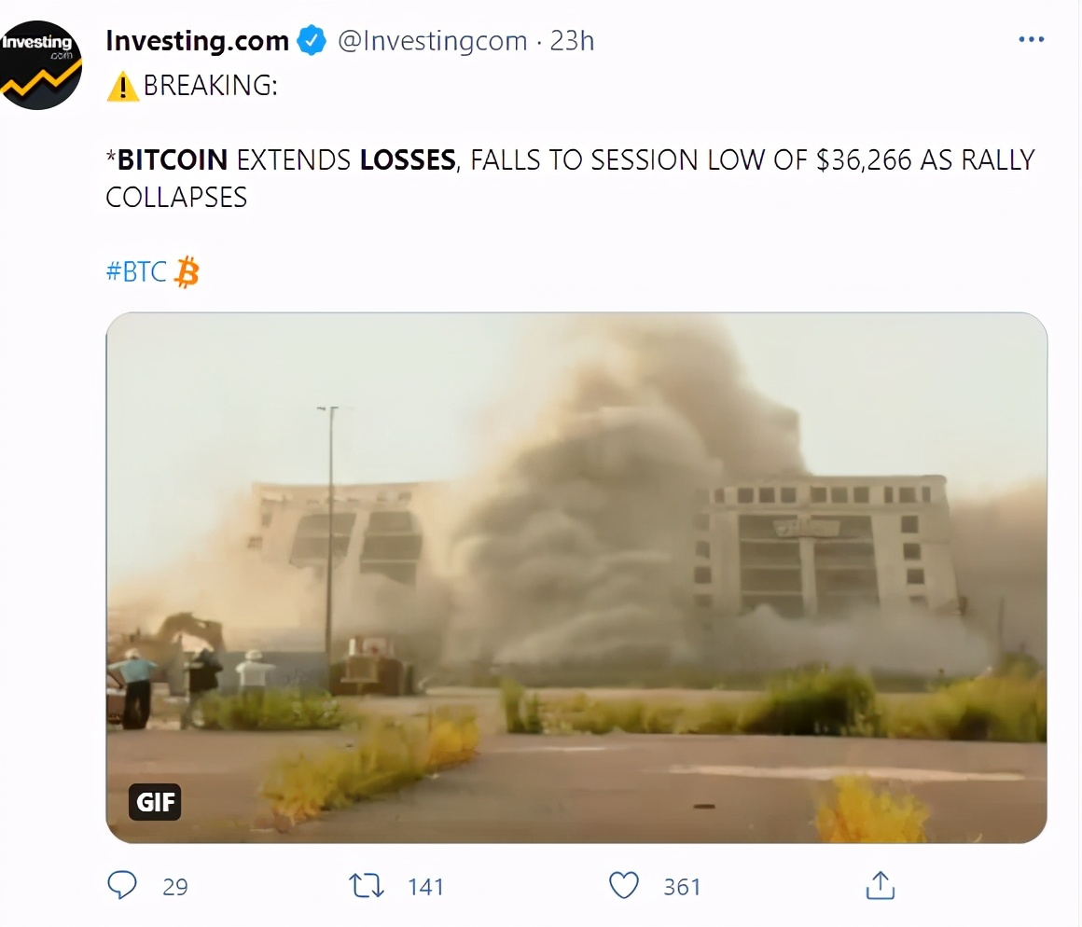Screen dimensions: 1082x927
Task: Click the yellow warning emoji before BREAKING
Action: coord(122,87)
